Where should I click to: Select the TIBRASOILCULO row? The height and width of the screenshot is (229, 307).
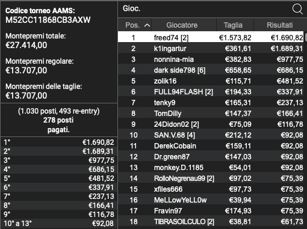[x=211, y=222]
